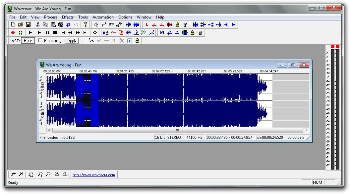The width and height of the screenshot is (350, 194).
Task: Open the VST Rack
Action: point(28,41)
